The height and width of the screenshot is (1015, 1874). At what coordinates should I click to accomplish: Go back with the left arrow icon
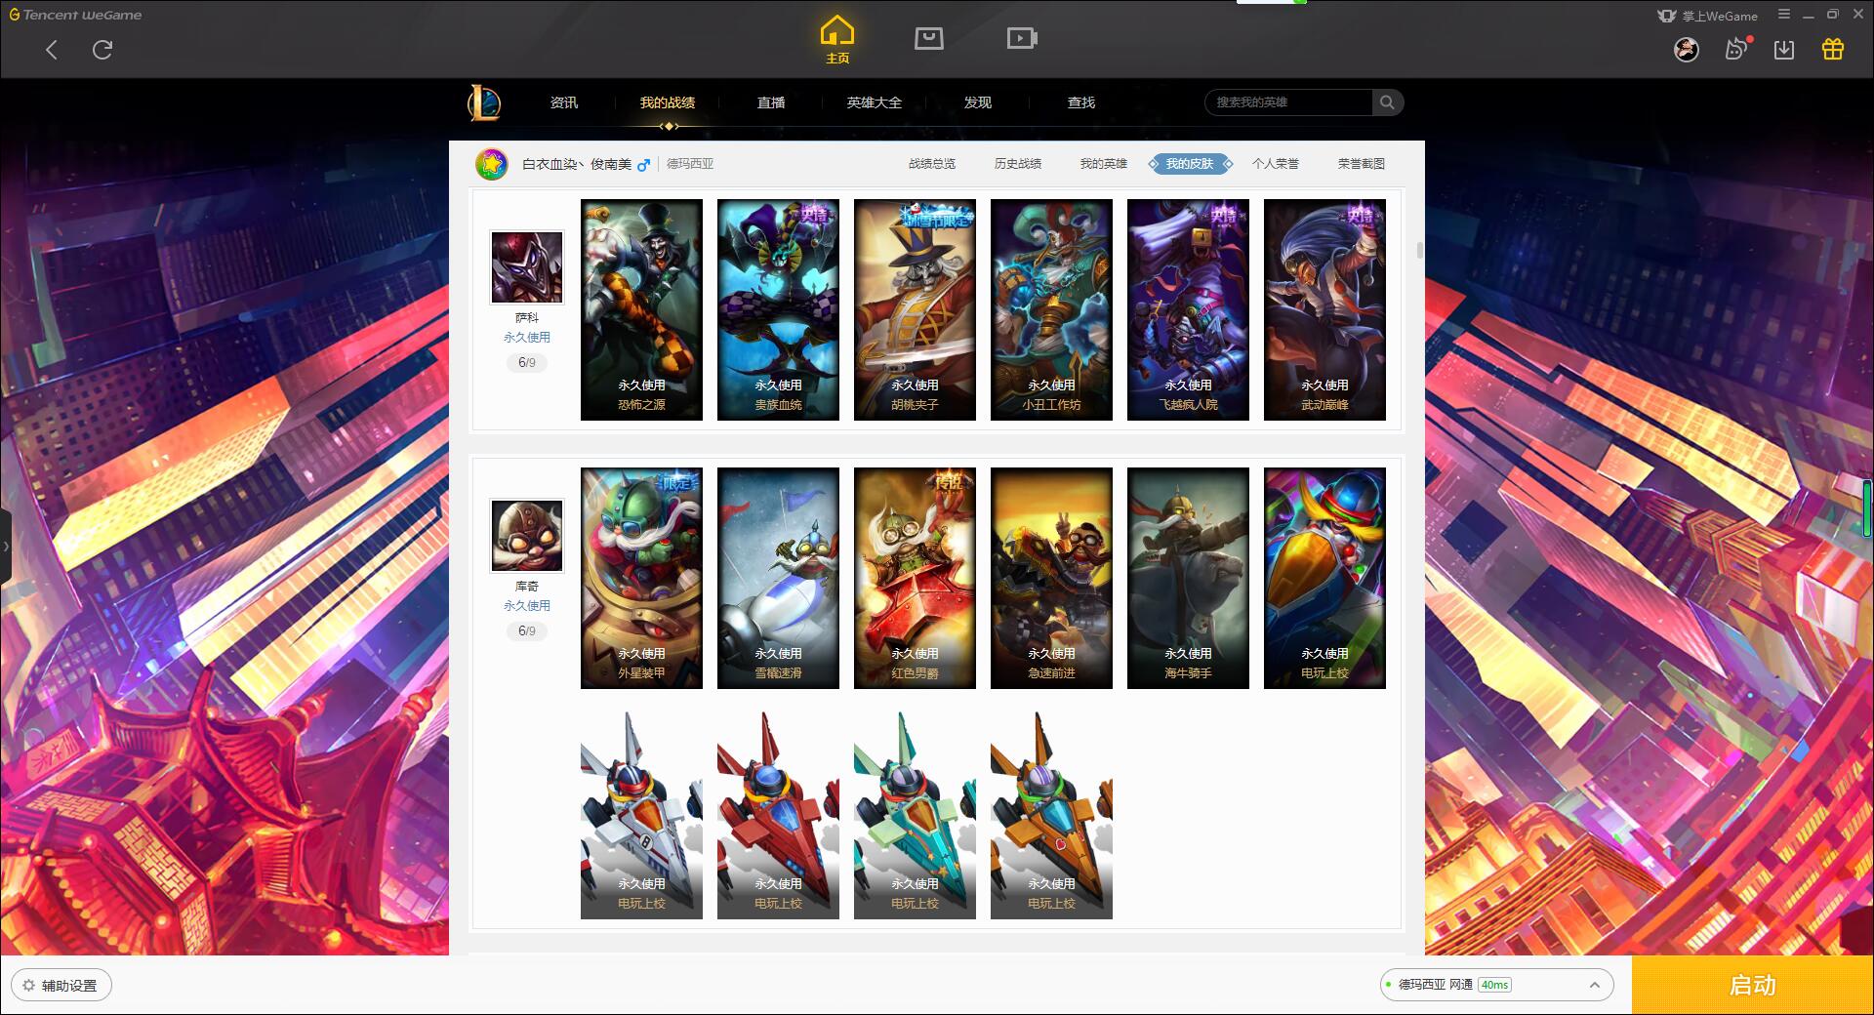tap(52, 50)
